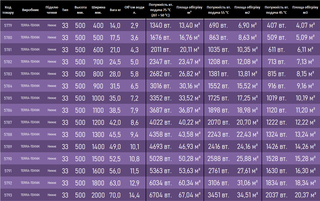
Task: Click the 'Об'єм води л.' header
Action: click(134, 10)
